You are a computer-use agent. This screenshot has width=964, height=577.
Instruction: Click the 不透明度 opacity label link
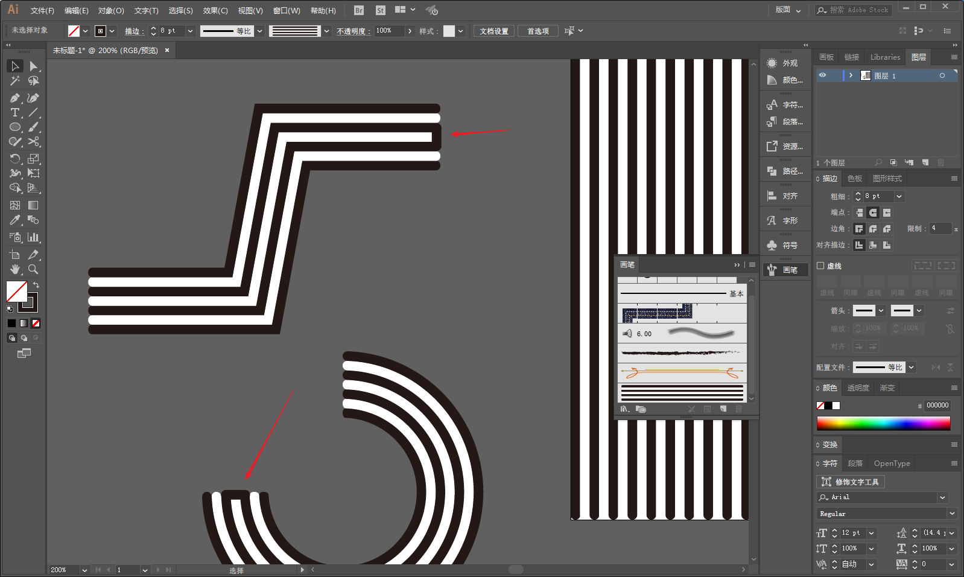pos(354,31)
